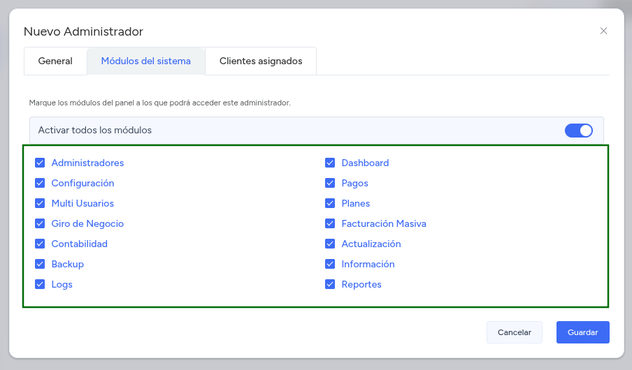The image size is (632, 370).
Task: Click the Pagos label text
Action: [354, 183]
